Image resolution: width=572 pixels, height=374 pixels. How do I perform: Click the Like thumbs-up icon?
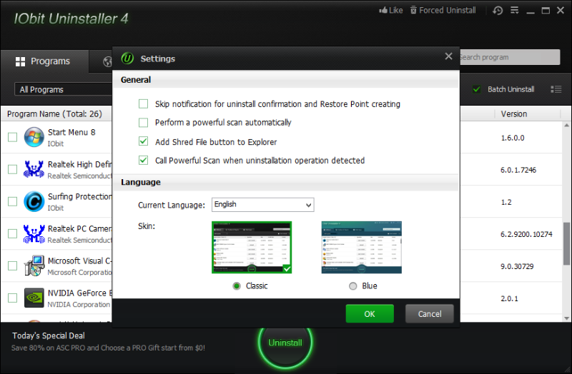coord(382,11)
